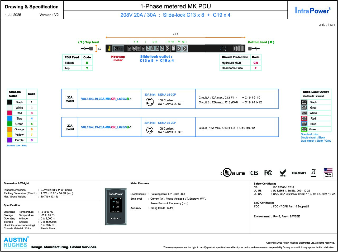Image resolution: width=338 pixels, height=252 pixels.
Task: Click the Austin Hughes logo in the footer
Action: tap(16, 243)
